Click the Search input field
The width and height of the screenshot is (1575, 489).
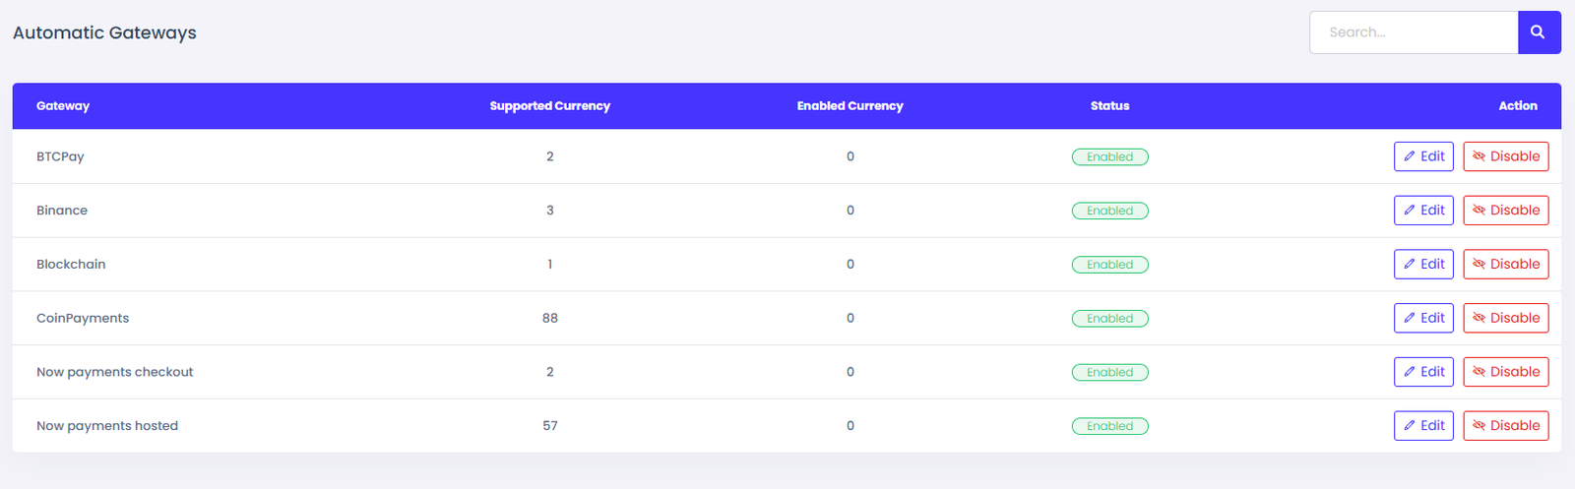[x=1414, y=32]
